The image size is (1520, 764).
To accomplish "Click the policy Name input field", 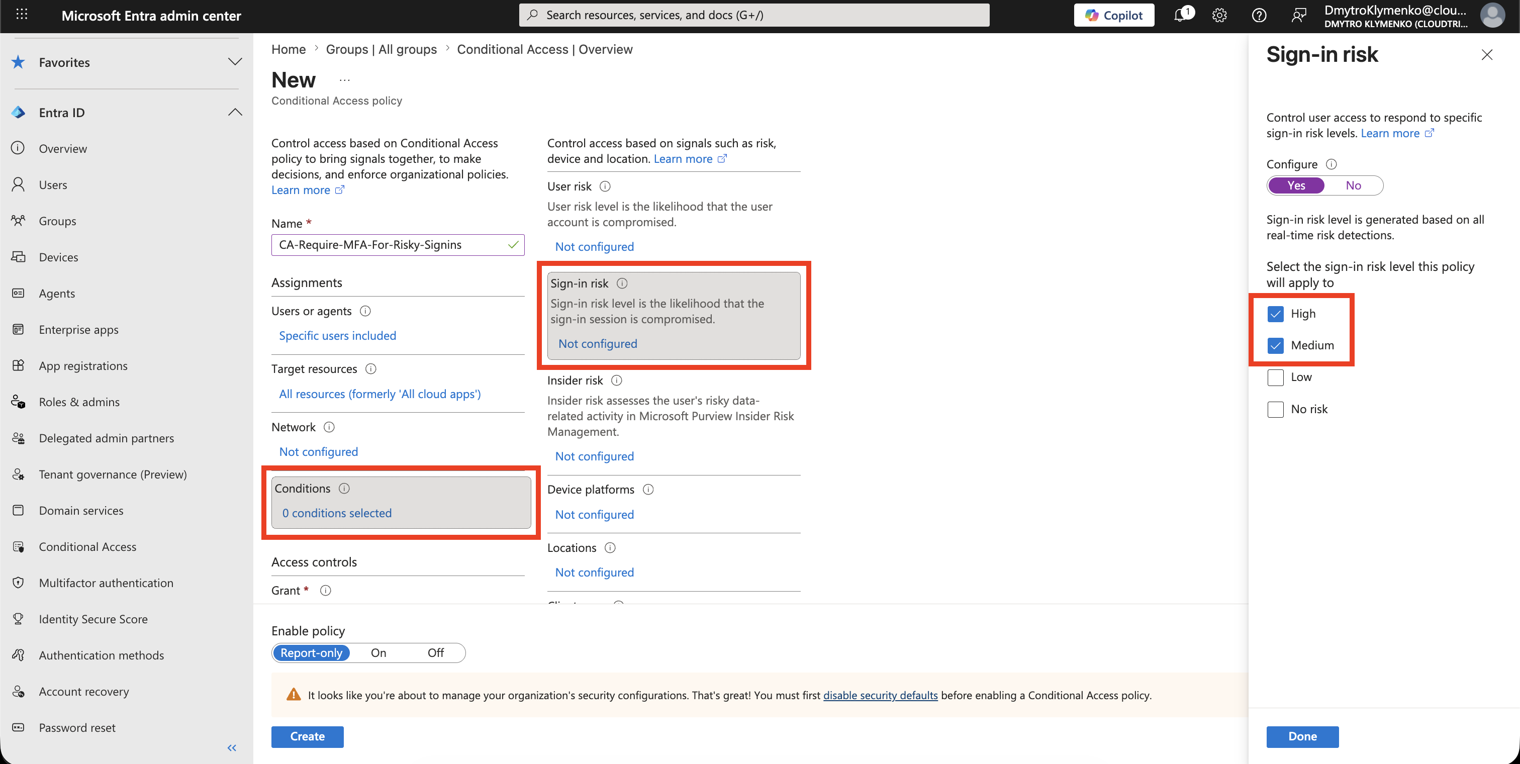I will [398, 245].
